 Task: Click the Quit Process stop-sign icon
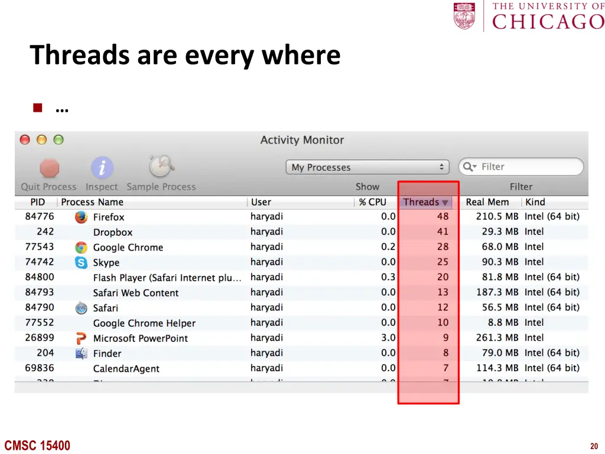pyautogui.click(x=50, y=168)
